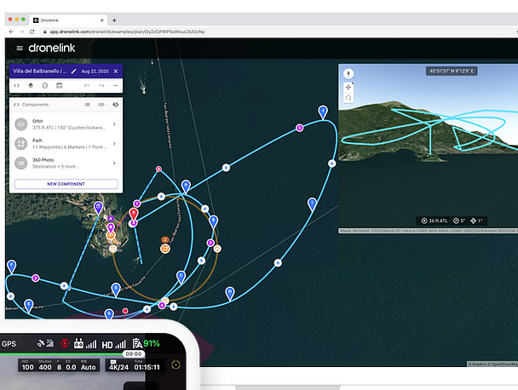Select purple marker 3 beside orbit rotate handle

[210, 243]
